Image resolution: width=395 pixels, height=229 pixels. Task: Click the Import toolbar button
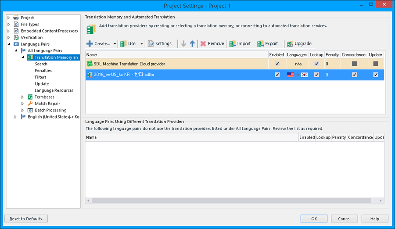tap(241, 43)
